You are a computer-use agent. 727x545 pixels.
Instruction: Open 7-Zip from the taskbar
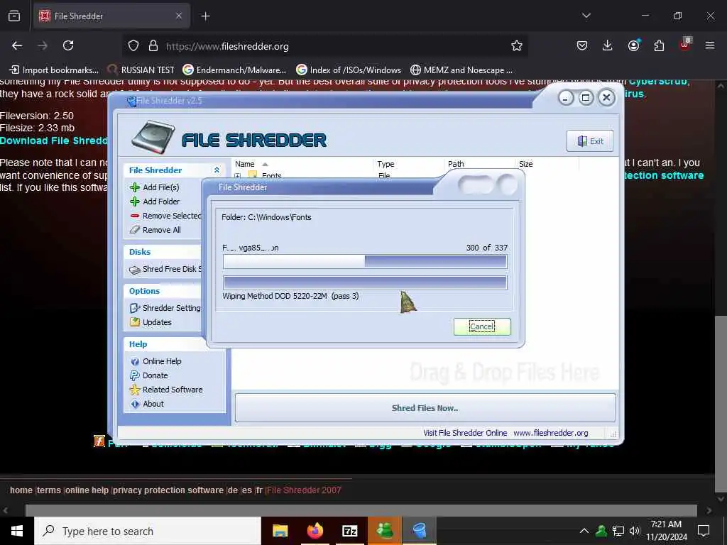pyautogui.click(x=349, y=531)
